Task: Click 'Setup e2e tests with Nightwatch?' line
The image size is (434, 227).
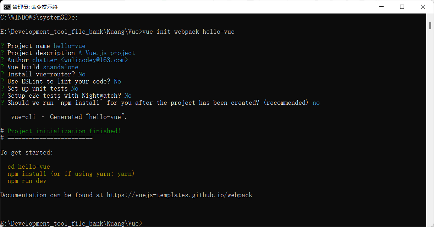Action: pos(66,96)
